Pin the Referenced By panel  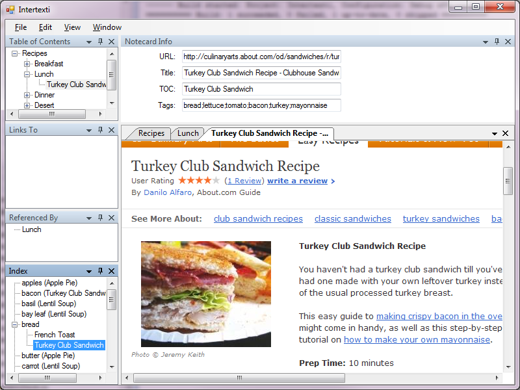(x=100, y=218)
